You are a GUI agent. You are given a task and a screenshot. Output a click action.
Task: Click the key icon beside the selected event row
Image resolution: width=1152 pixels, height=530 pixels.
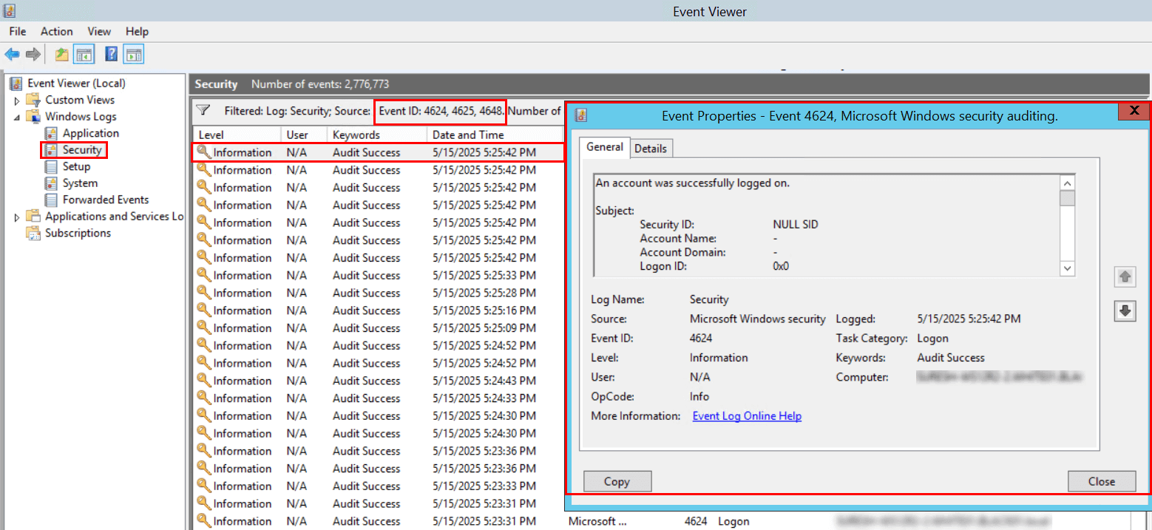202,152
